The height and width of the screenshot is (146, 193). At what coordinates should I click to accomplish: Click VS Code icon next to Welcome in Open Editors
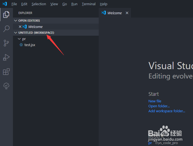pos(24,27)
